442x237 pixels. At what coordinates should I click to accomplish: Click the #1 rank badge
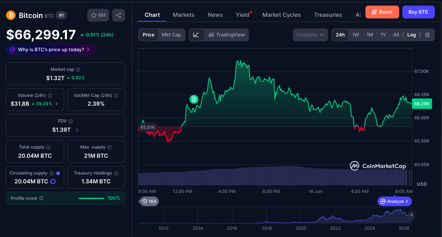(61, 16)
